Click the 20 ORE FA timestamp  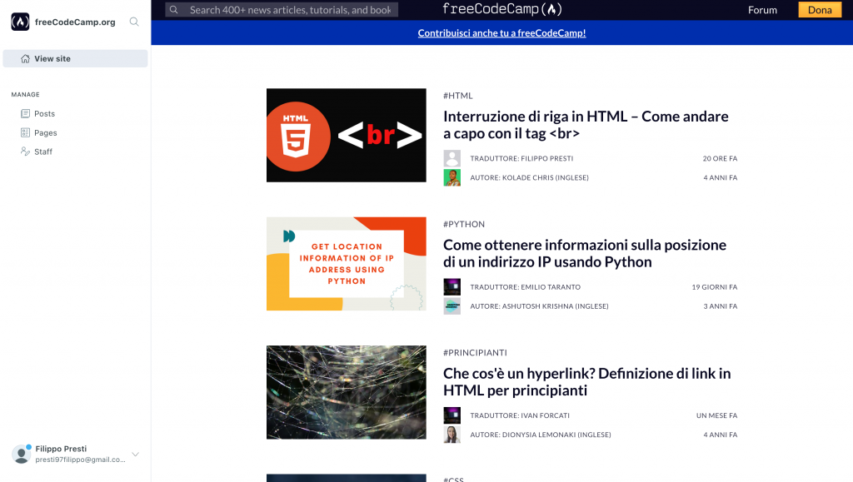(720, 159)
